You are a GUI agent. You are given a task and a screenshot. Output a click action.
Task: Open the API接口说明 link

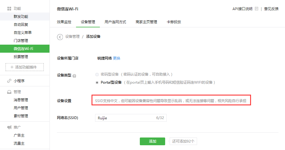242,9
